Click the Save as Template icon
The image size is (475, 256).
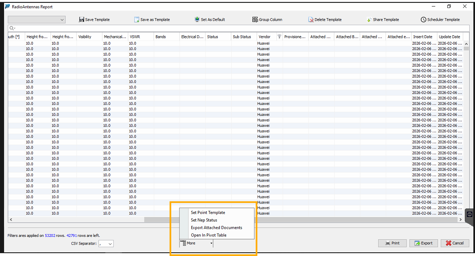(x=137, y=20)
